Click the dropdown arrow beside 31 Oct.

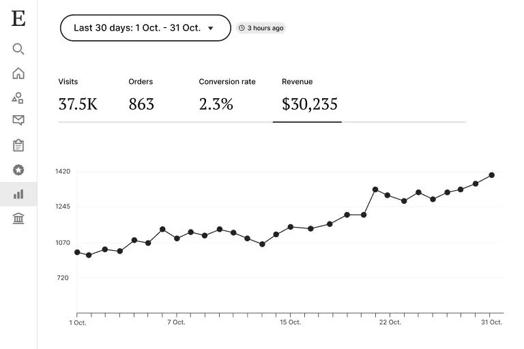(x=211, y=29)
